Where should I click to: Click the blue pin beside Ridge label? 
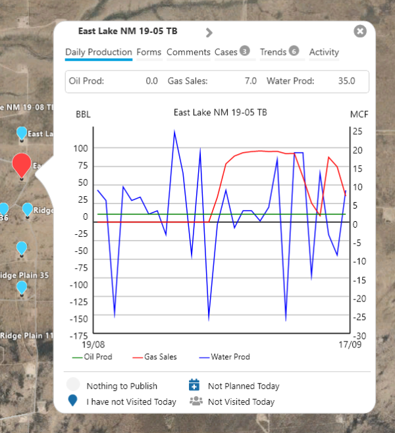click(x=28, y=210)
